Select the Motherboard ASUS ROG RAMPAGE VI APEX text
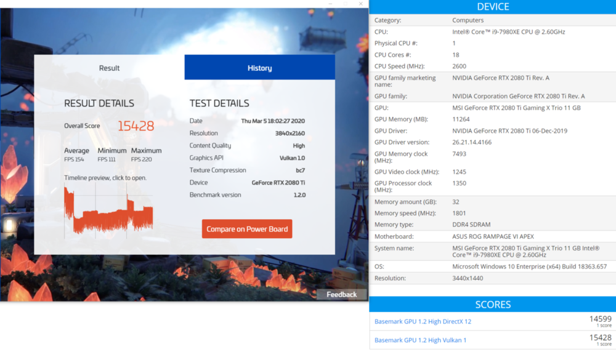 coord(493,236)
